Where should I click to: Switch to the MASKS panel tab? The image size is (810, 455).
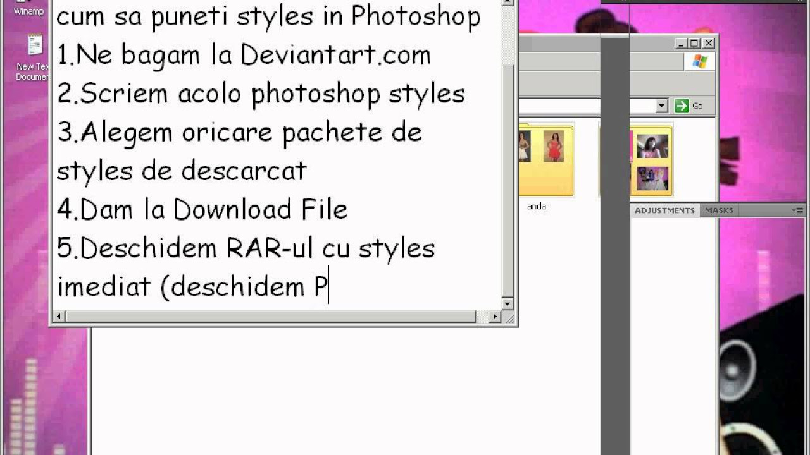click(719, 210)
